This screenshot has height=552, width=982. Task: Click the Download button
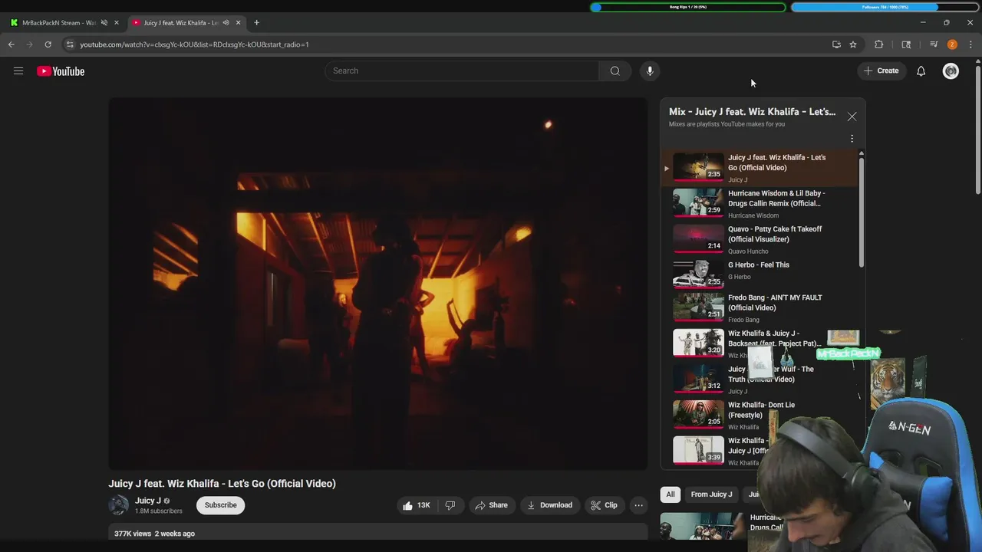point(549,505)
